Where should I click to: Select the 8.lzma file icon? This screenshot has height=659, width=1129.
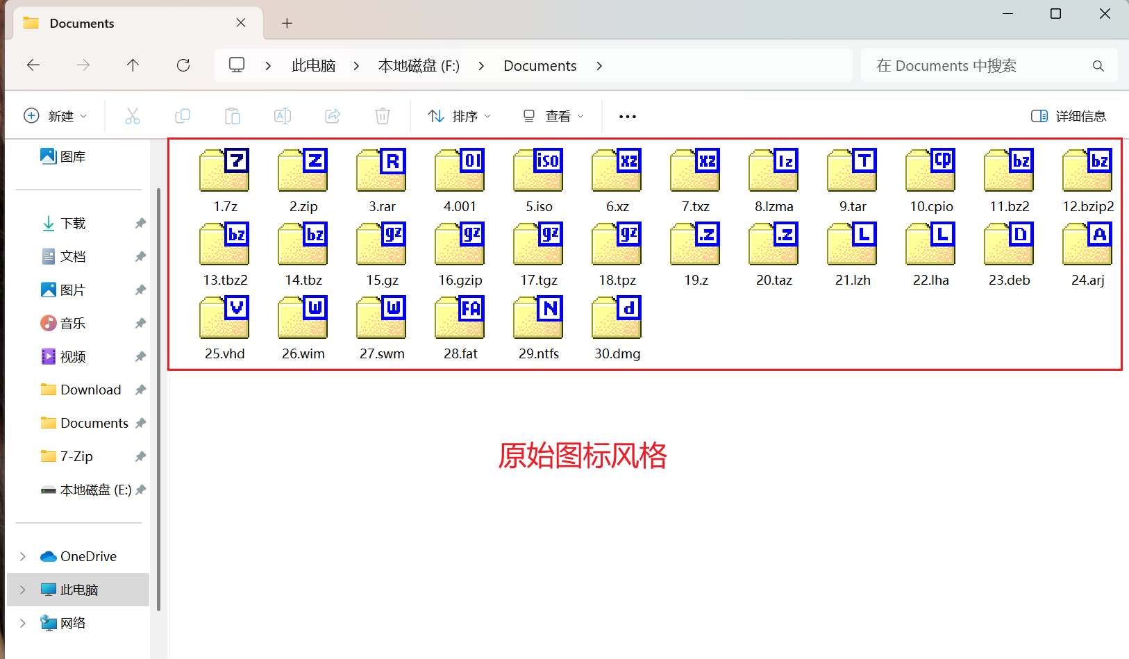point(773,170)
